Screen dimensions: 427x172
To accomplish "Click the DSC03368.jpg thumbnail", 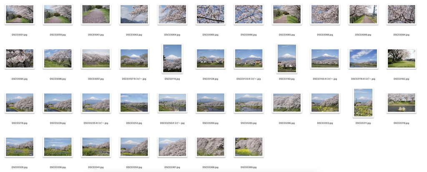I will (x=211, y=147).
